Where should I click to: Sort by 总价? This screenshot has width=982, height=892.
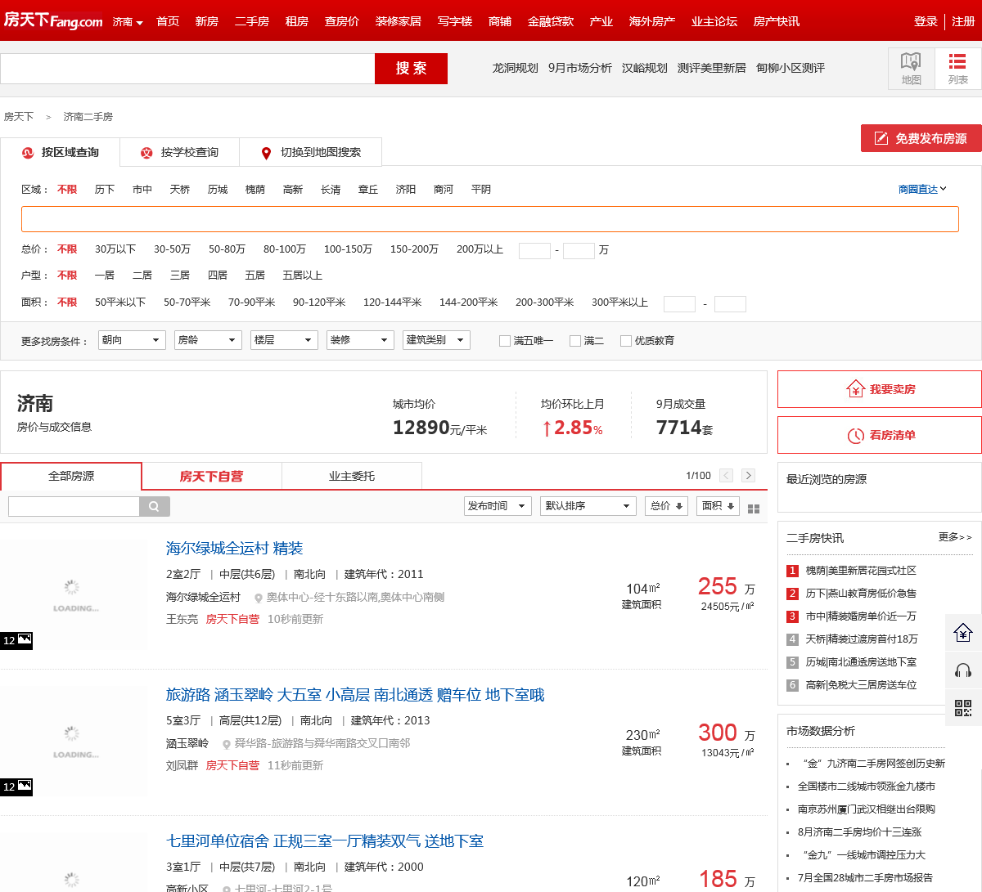(666, 506)
